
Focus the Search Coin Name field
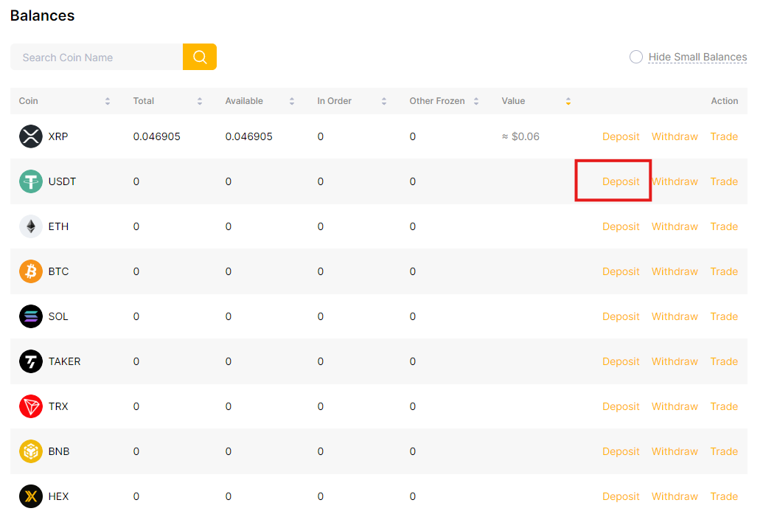[x=97, y=57]
